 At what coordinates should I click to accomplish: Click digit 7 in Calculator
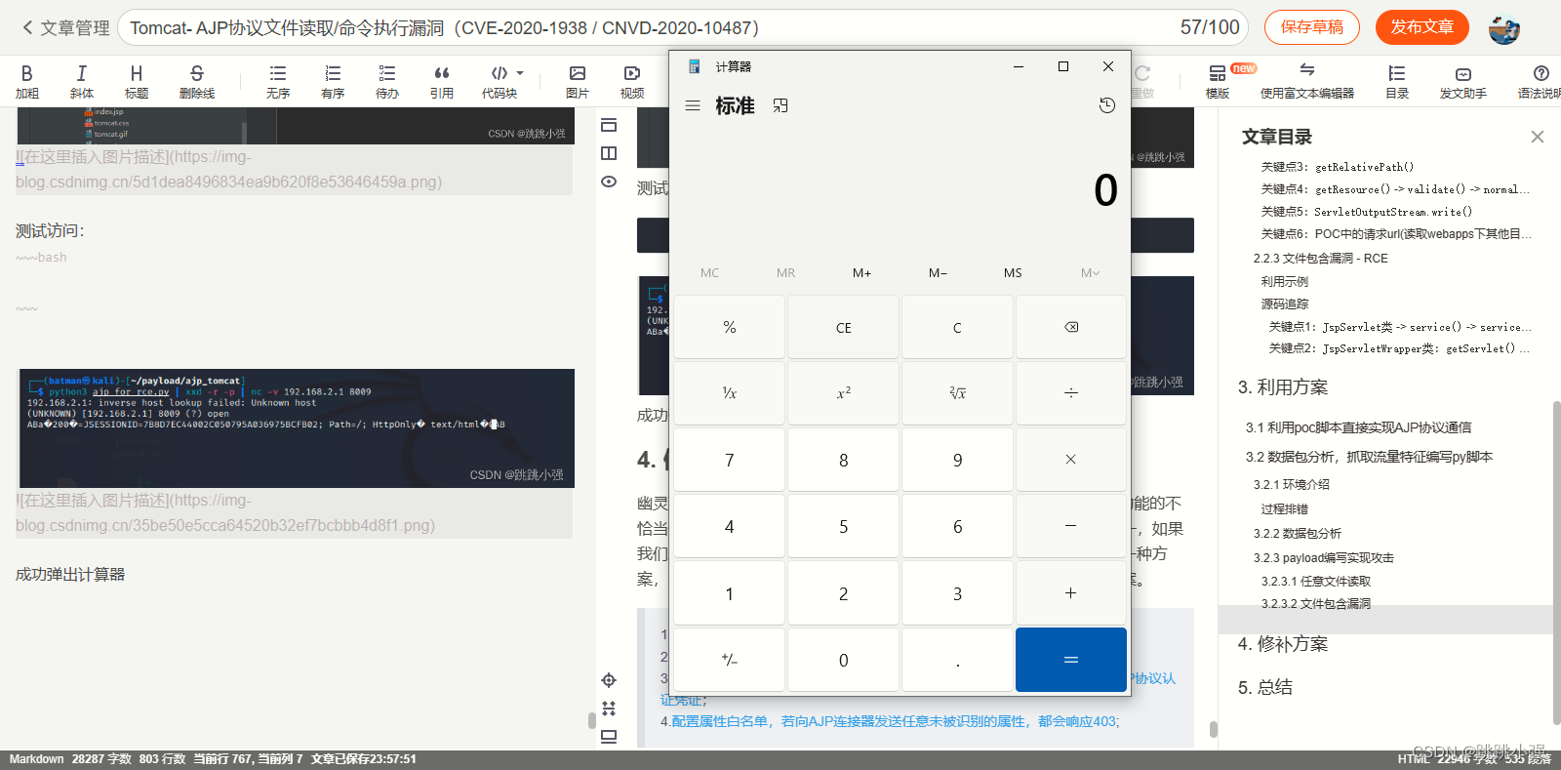coord(729,460)
